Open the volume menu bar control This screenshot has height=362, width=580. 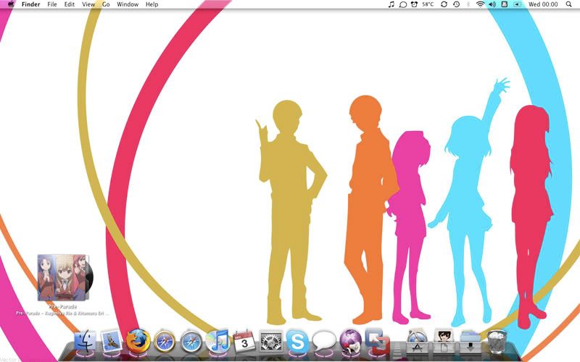(x=492, y=4)
